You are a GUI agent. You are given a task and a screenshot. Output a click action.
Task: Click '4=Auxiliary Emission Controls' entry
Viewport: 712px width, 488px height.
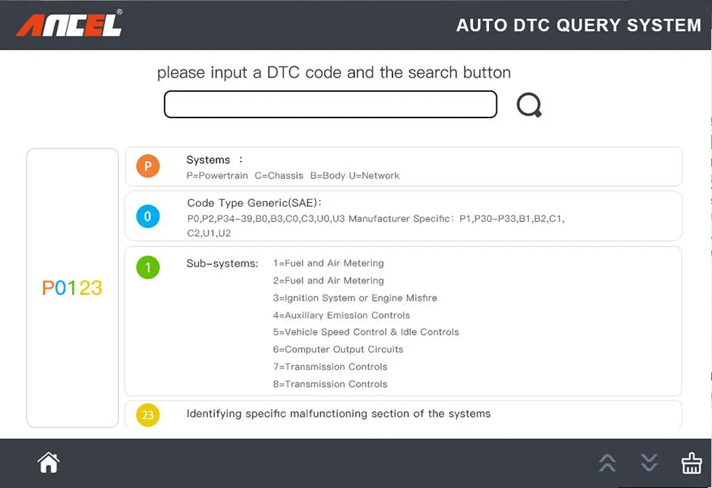pyautogui.click(x=342, y=316)
